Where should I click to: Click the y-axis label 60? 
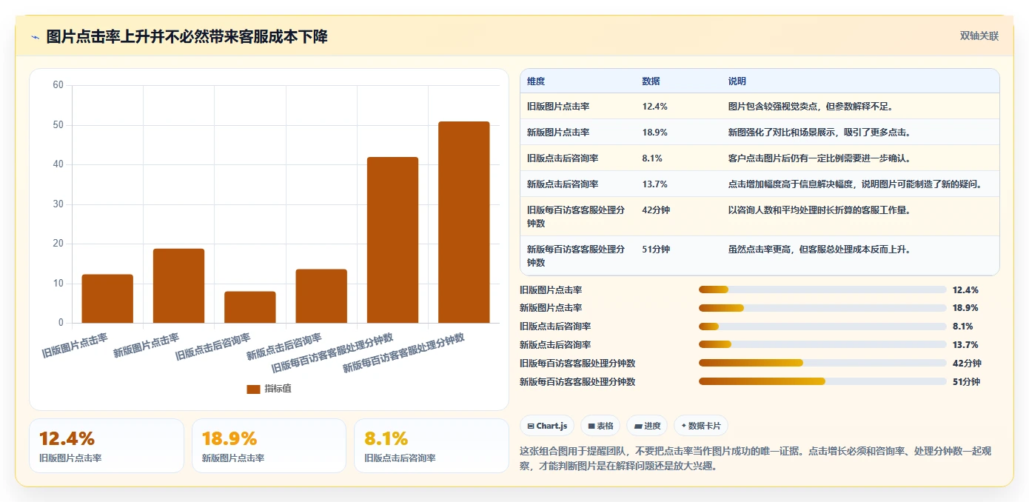pyautogui.click(x=58, y=85)
